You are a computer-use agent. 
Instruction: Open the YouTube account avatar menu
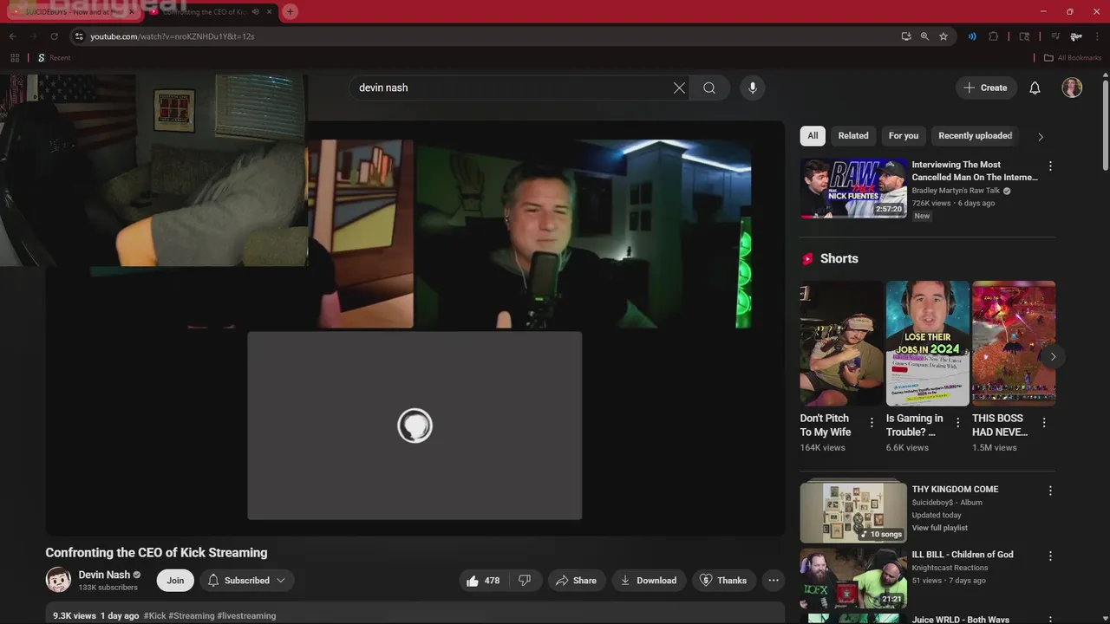coord(1072,88)
